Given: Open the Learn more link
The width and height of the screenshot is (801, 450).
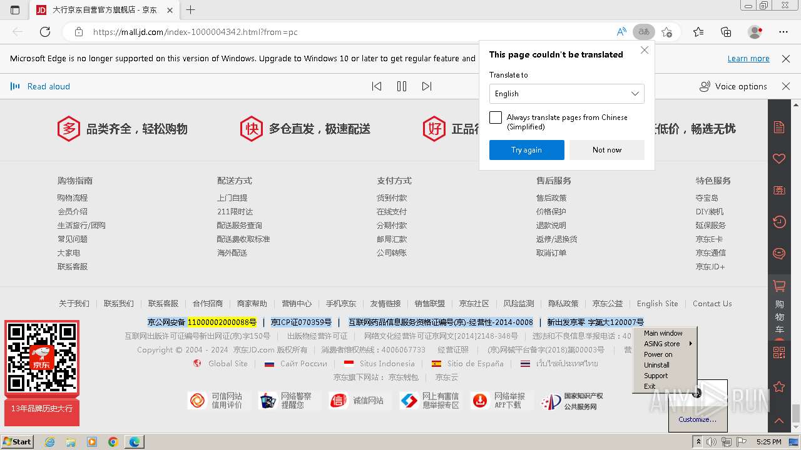Looking at the screenshot, I should click(748, 59).
